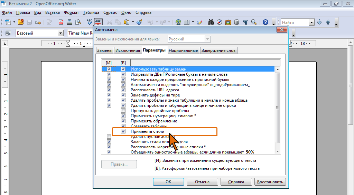The height and width of the screenshot is (195, 354).
Task: Uncheck [И] box for Распознавать URL-адреса
Action: 109,90
